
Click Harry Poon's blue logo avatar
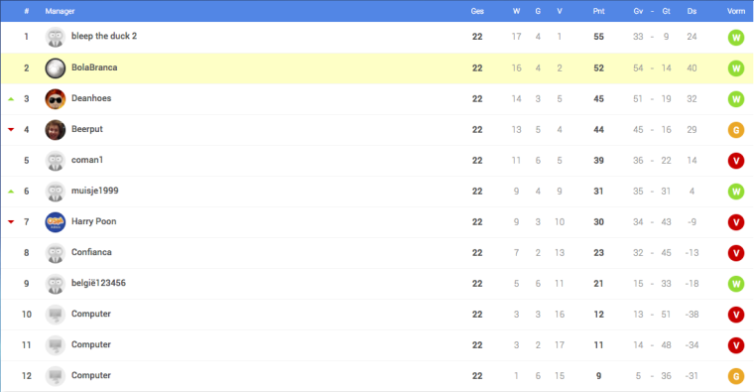click(56, 222)
